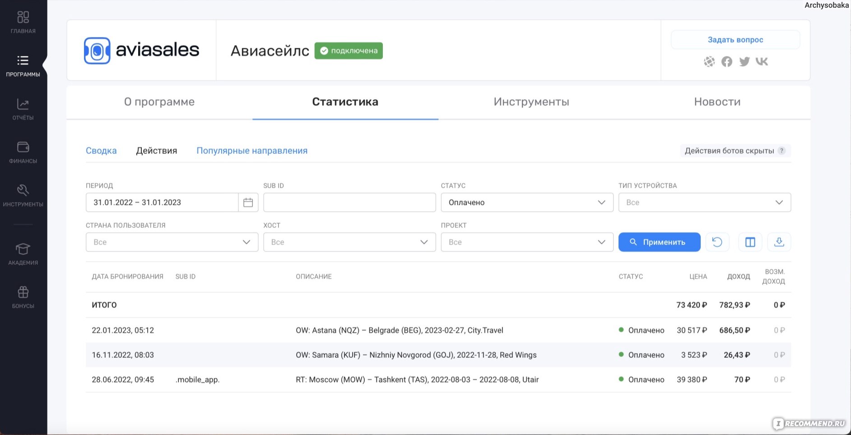
Task: Open the website globe icon
Action: [709, 61]
